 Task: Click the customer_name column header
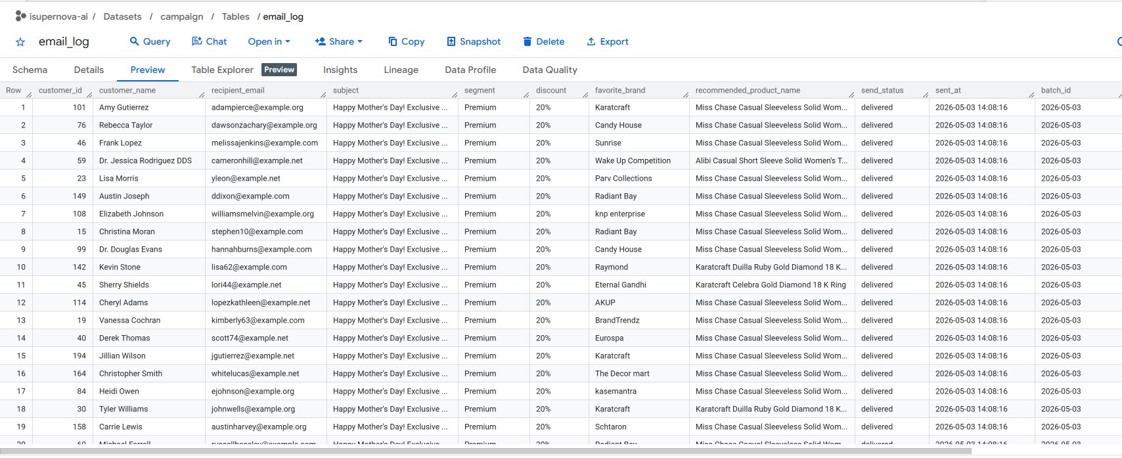click(x=127, y=90)
